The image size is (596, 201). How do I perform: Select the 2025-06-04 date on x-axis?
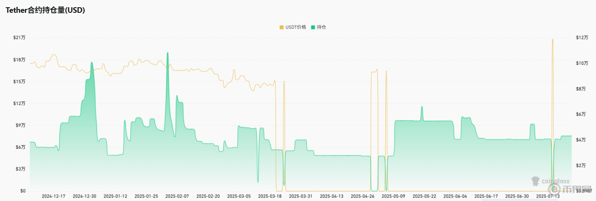coord(455,196)
